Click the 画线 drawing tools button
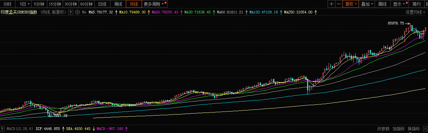The height and width of the screenshot is (133, 428). 383,4
